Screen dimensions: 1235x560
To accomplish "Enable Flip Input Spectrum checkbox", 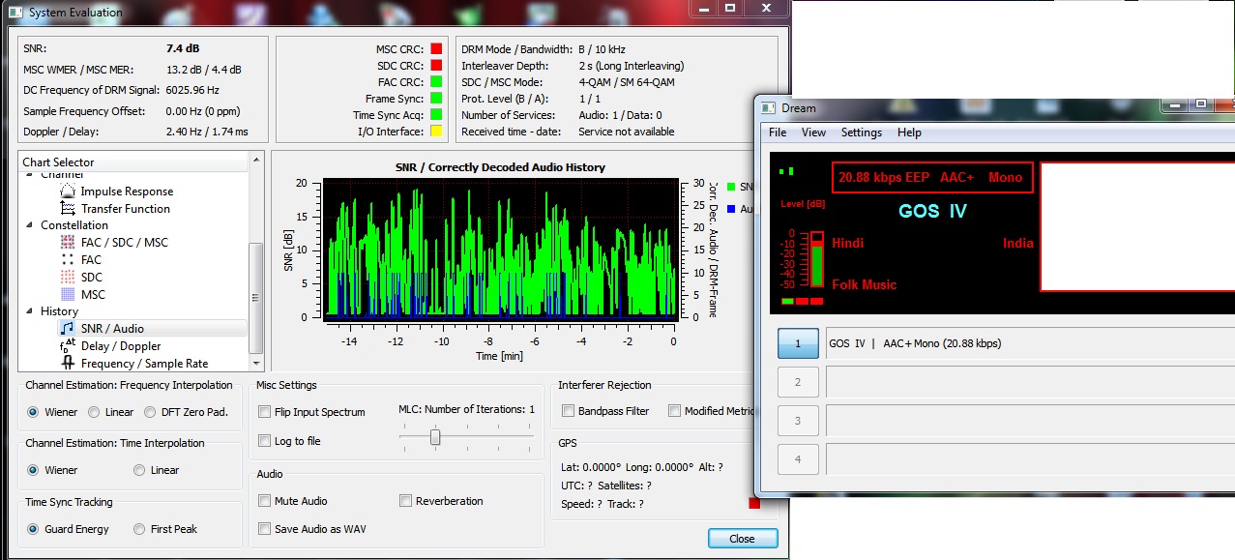I will click(265, 412).
